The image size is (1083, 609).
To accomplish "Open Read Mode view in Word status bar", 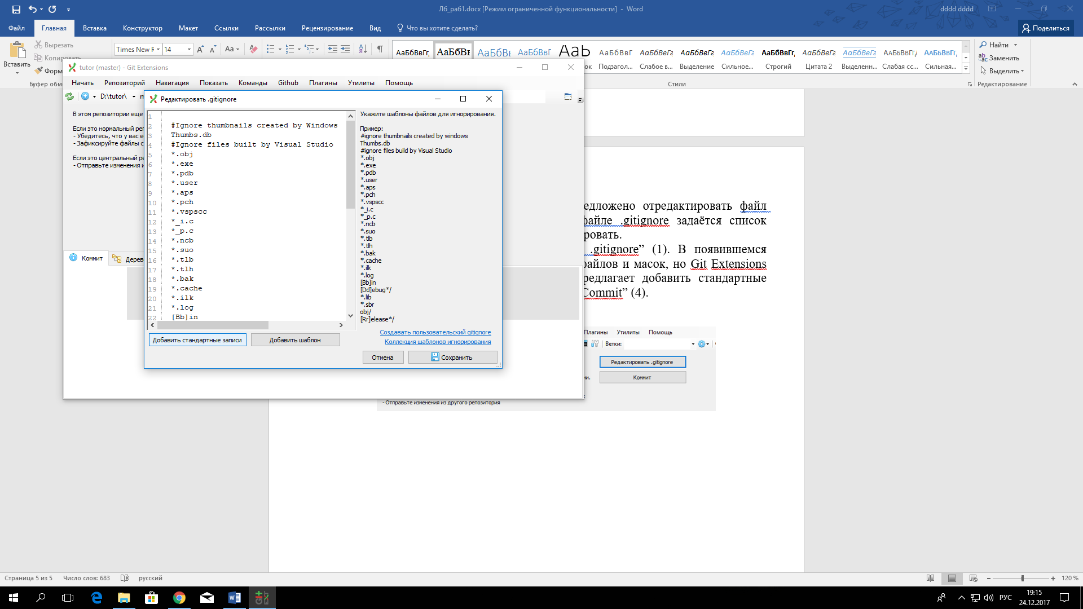I will [x=931, y=578].
